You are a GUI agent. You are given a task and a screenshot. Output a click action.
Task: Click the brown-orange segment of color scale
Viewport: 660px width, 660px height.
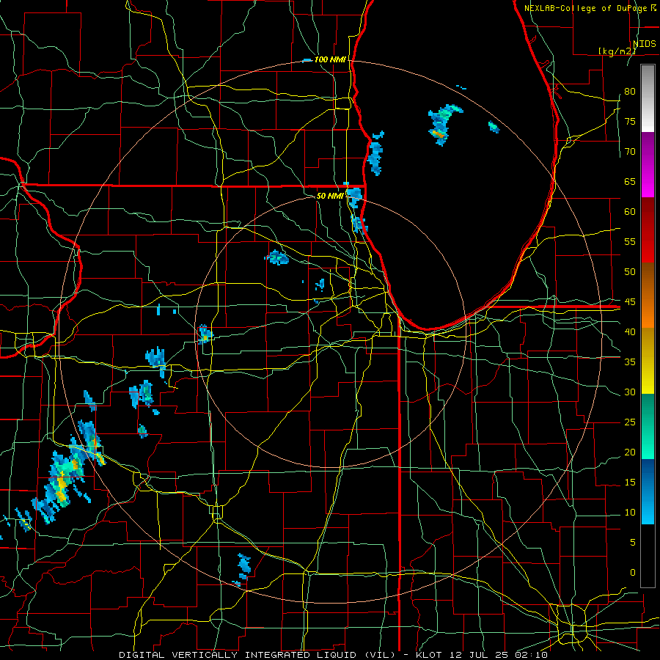pyautogui.click(x=648, y=296)
